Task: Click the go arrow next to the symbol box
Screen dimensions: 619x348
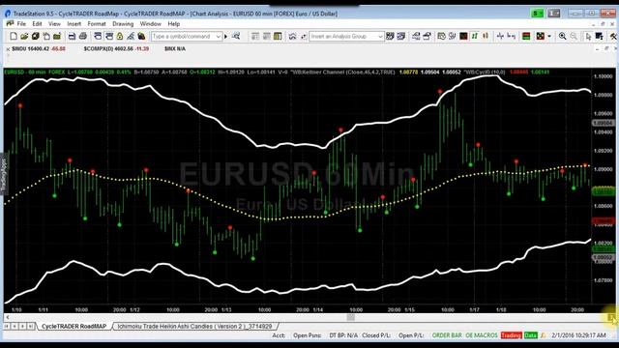Action: (225, 37)
